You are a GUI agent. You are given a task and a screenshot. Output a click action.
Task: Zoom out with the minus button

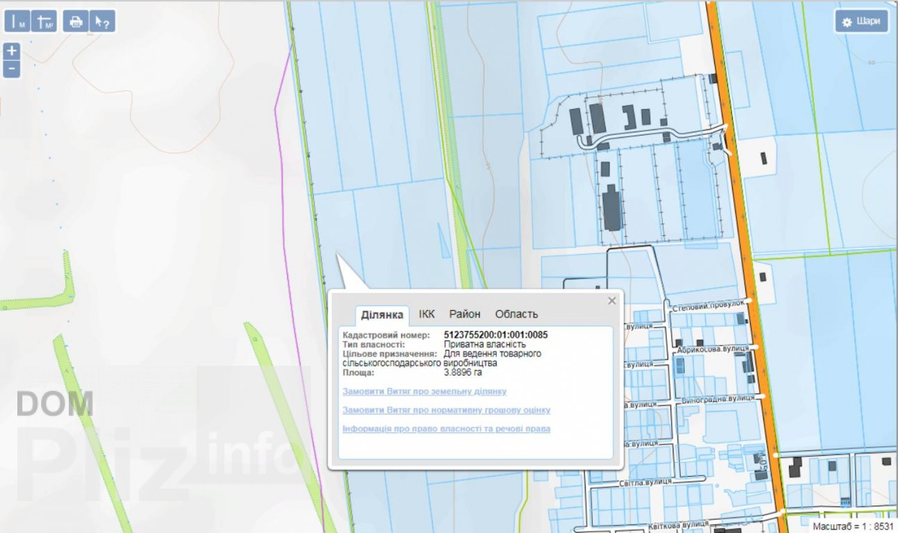pos(11,69)
